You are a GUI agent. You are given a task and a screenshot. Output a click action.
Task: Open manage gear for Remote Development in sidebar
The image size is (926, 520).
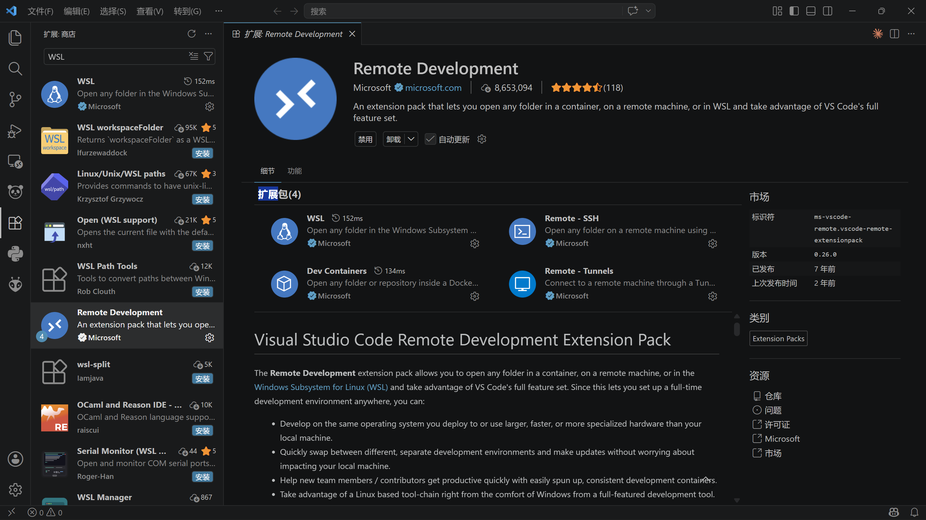click(210, 338)
